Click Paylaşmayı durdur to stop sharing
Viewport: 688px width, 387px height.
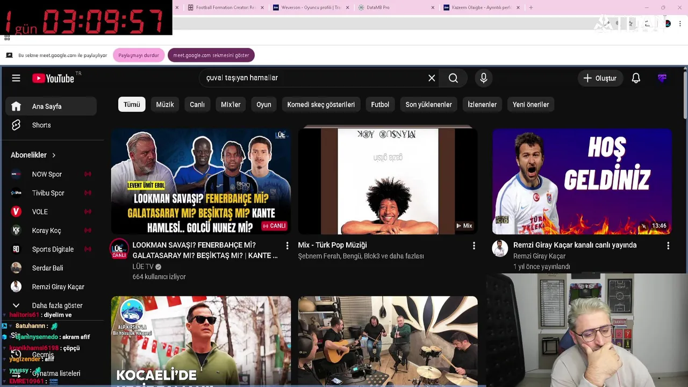click(139, 55)
